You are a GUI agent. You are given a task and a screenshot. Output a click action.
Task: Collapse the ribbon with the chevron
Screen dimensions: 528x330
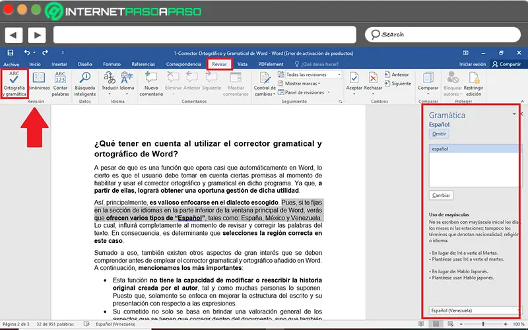click(522, 102)
